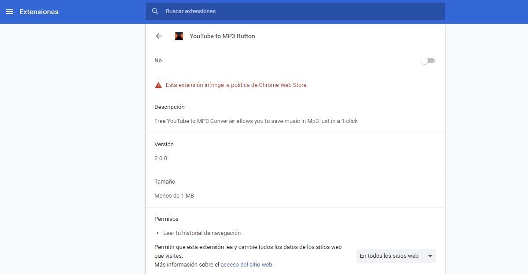
Task: Open the 'acceso del sitio web' link
Action: point(246,265)
